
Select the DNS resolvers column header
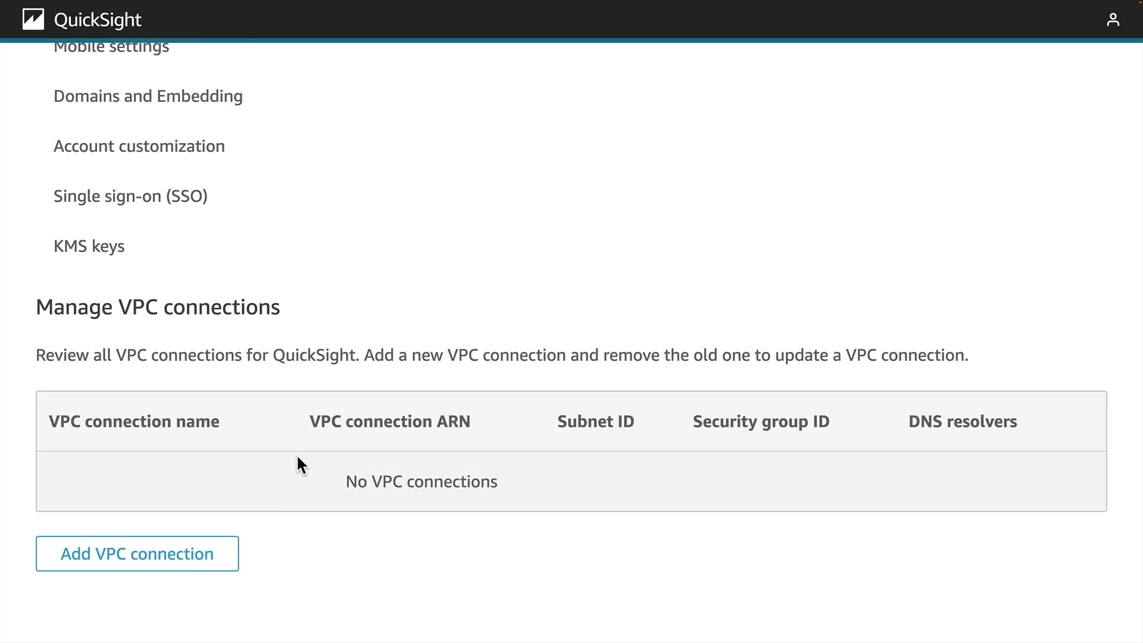[x=962, y=422]
